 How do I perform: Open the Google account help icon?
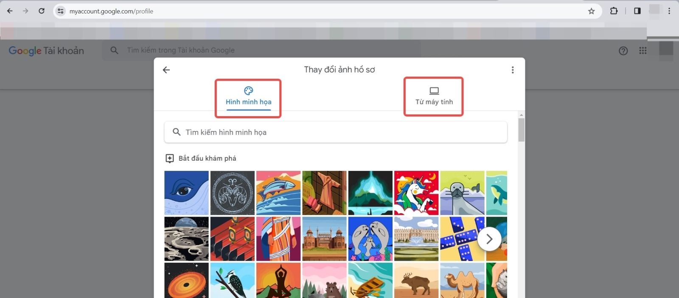623,51
